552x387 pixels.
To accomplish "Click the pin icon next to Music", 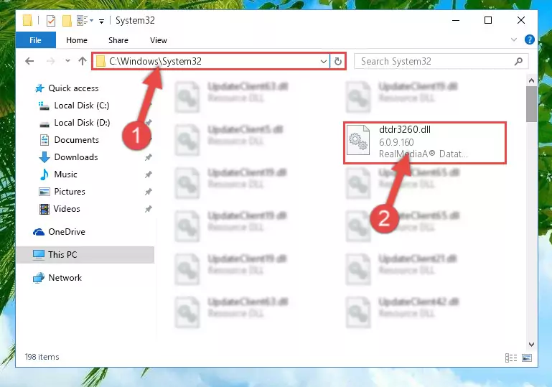I will pyautogui.click(x=149, y=174).
